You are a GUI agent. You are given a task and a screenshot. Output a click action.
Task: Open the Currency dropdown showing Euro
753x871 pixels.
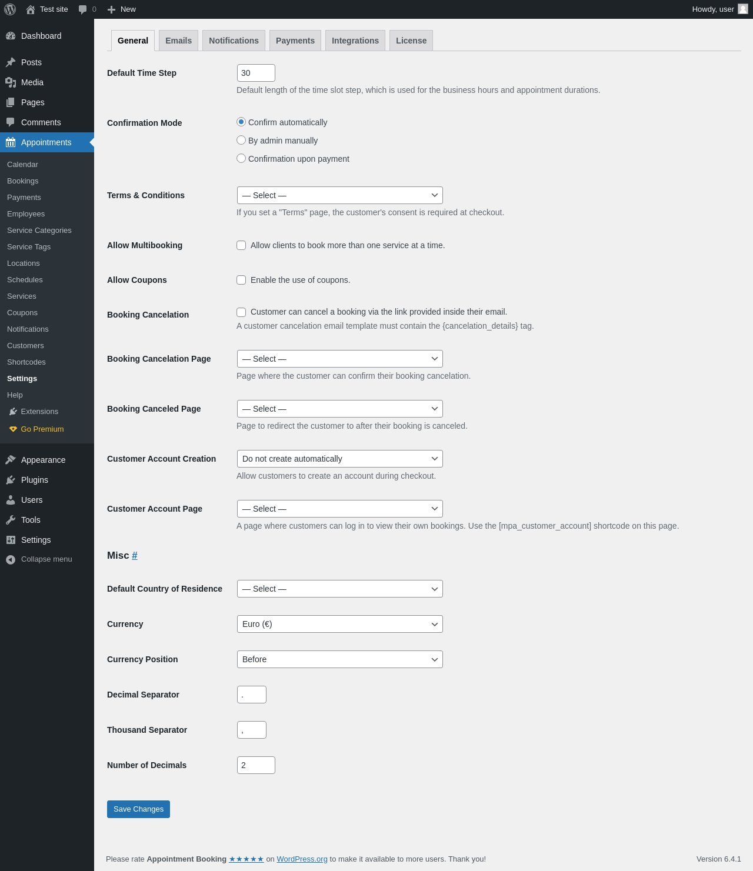tap(340, 624)
